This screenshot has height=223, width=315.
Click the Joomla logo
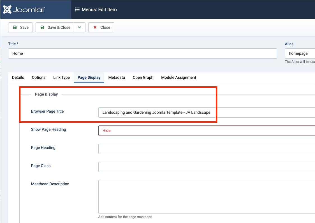(24, 10)
